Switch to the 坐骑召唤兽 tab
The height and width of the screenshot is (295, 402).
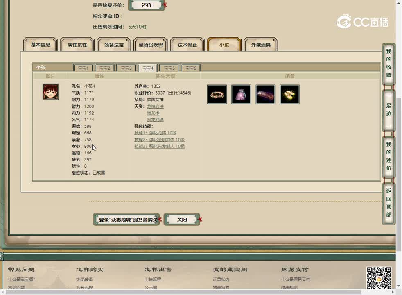click(151, 45)
